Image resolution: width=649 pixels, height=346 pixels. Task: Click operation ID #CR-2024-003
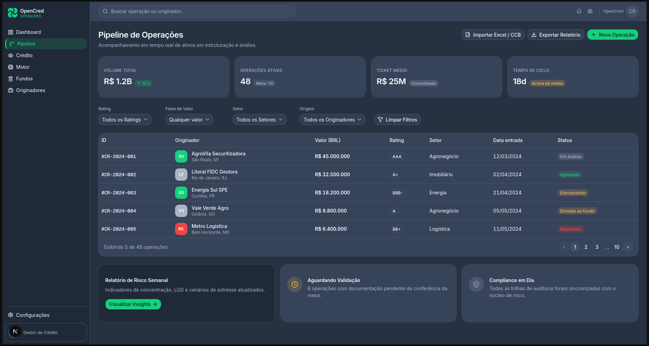click(119, 193)
